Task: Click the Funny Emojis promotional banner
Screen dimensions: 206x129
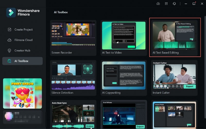Action: [x=22, y=93]
